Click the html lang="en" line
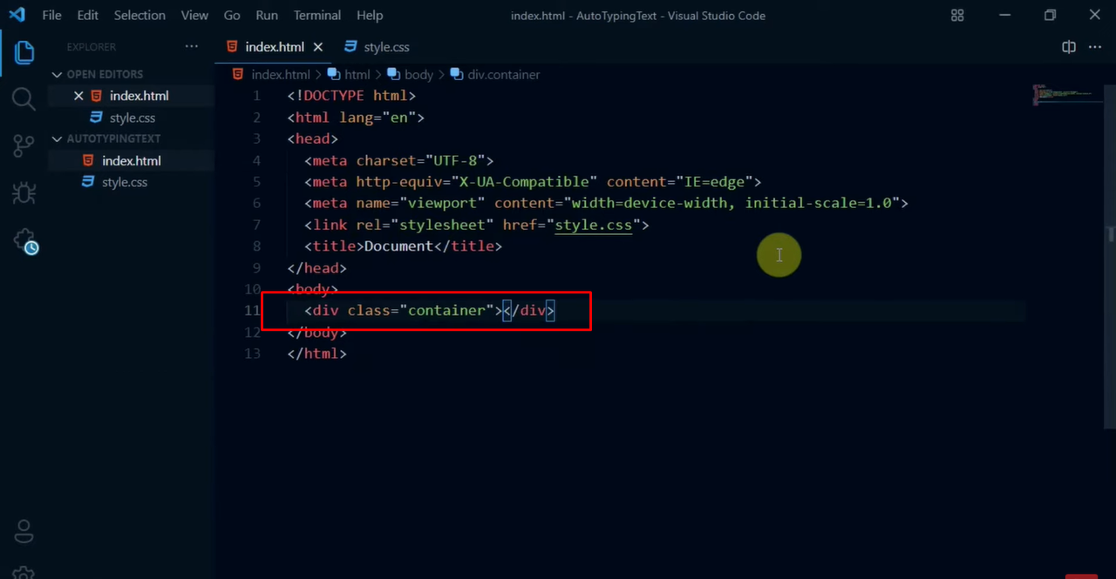This screenshot has width=1116, height=579. tap(356, 118)
